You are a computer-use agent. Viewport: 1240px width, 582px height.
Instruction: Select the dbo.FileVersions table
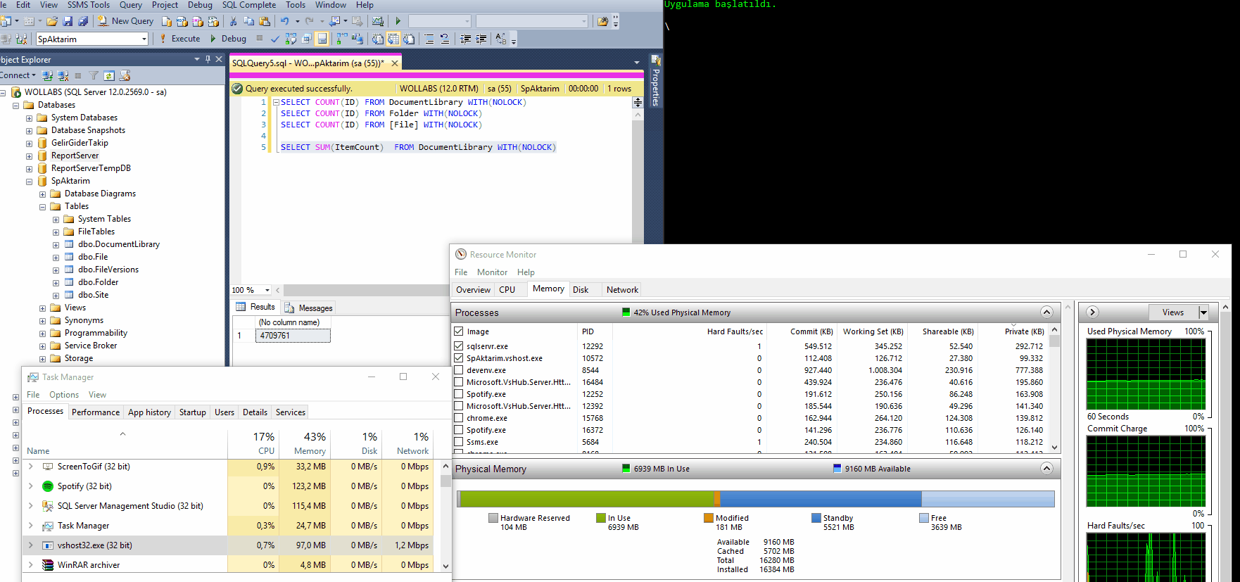tap(108, 270)
